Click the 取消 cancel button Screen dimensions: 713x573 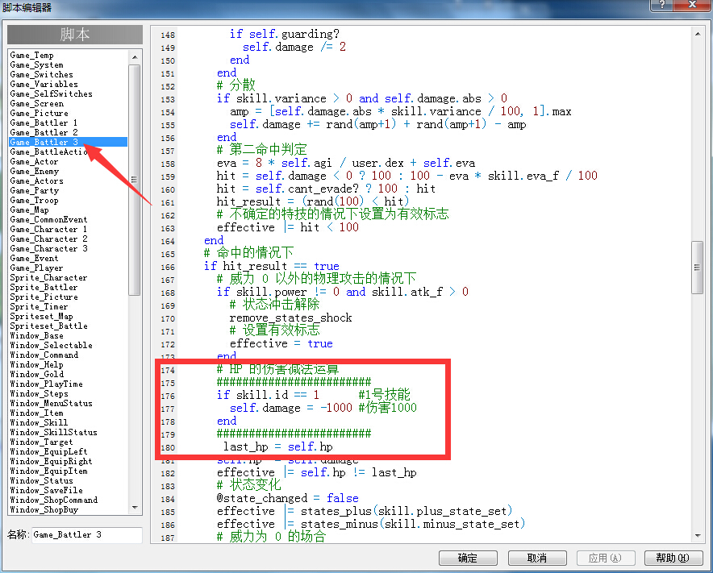537,558
